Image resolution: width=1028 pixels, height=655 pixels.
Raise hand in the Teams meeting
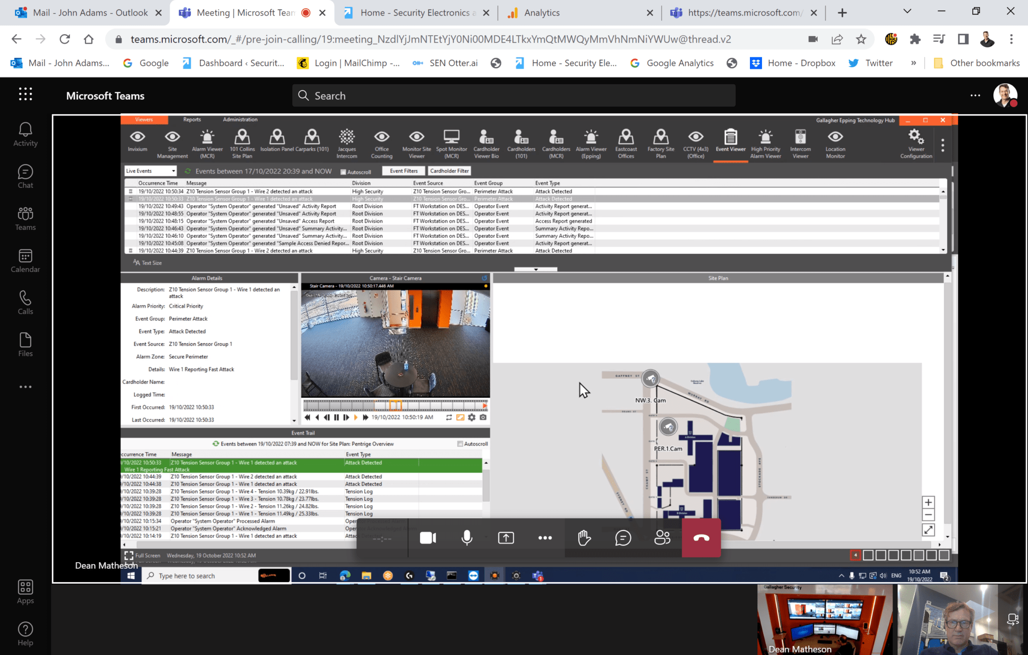click(x=584, y=538)
